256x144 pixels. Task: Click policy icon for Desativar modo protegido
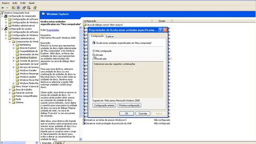pyautogui.click(x=84, y=124)
